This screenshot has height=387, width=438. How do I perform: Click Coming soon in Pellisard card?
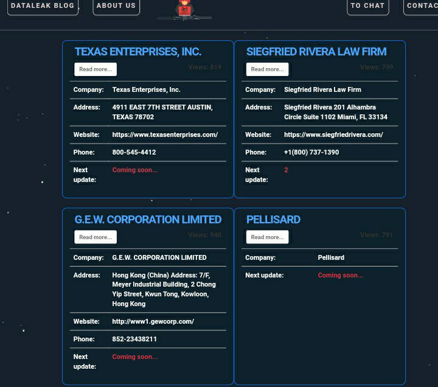[x=341, y=275]
